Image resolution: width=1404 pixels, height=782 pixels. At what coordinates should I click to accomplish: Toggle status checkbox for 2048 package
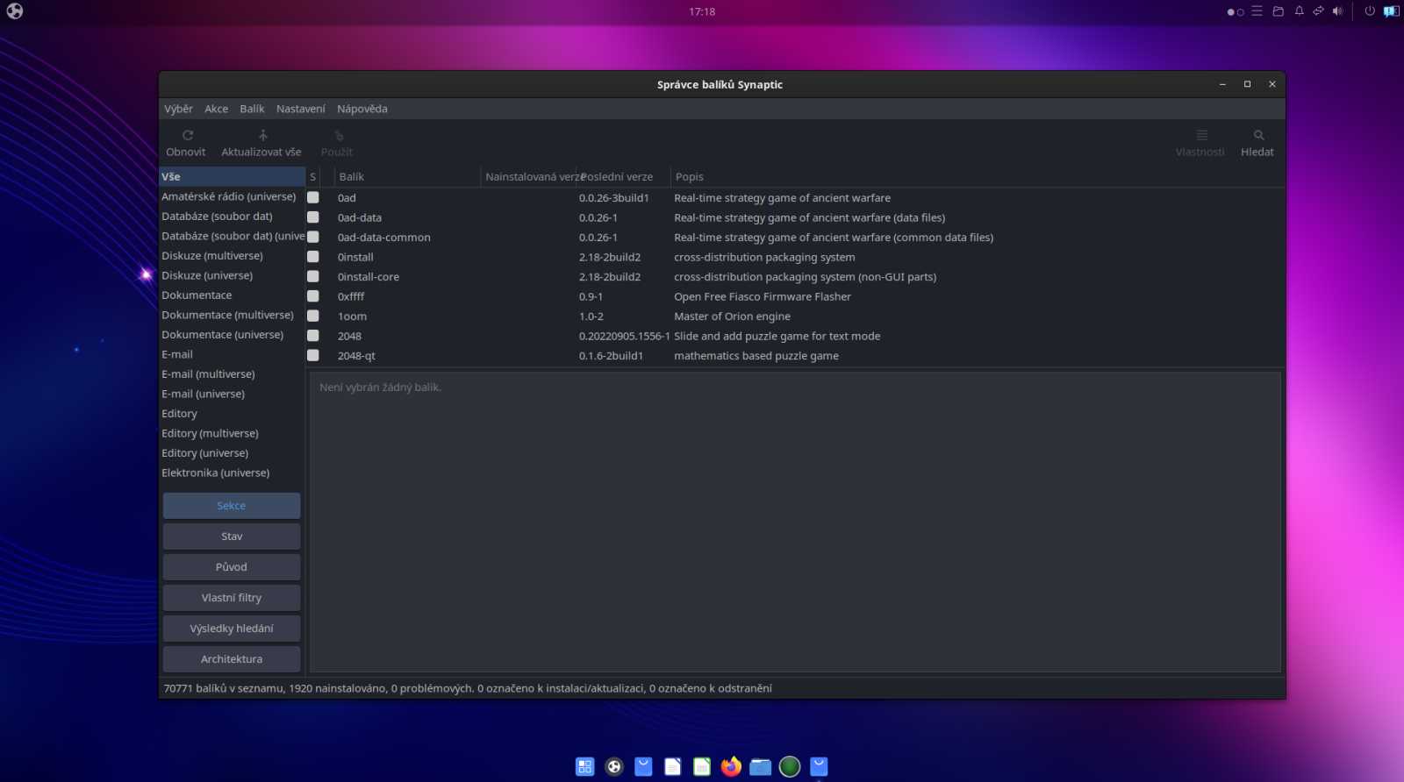pos(313,336)
